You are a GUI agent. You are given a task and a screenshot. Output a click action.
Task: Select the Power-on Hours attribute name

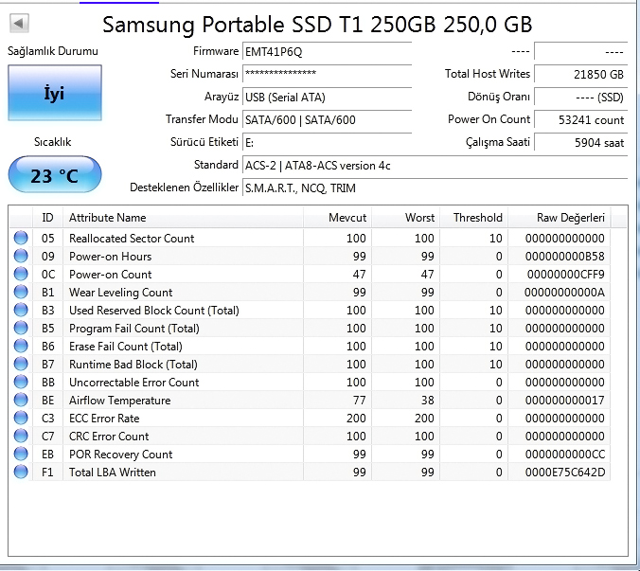110,257
